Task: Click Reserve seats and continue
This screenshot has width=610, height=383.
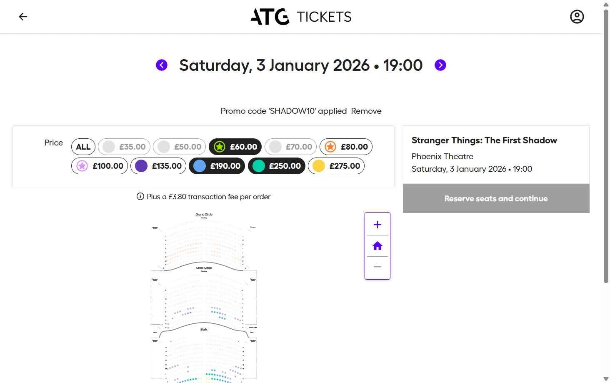Action: tap(496, 198)
